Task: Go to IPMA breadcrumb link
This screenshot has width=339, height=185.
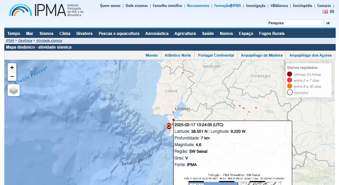Action: [x=10, y=40]
